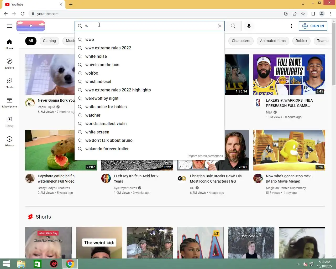Open "The weird kid" short thumbnail
Image resolution: width=336 pixels, height=269 pixels.
99,243
